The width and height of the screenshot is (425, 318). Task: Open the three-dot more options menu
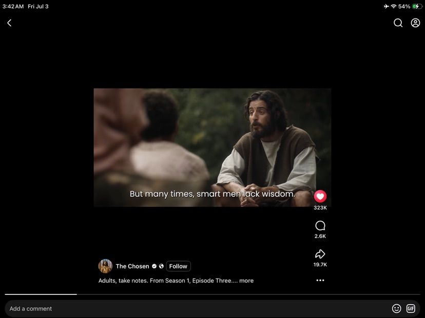(320, 281)
